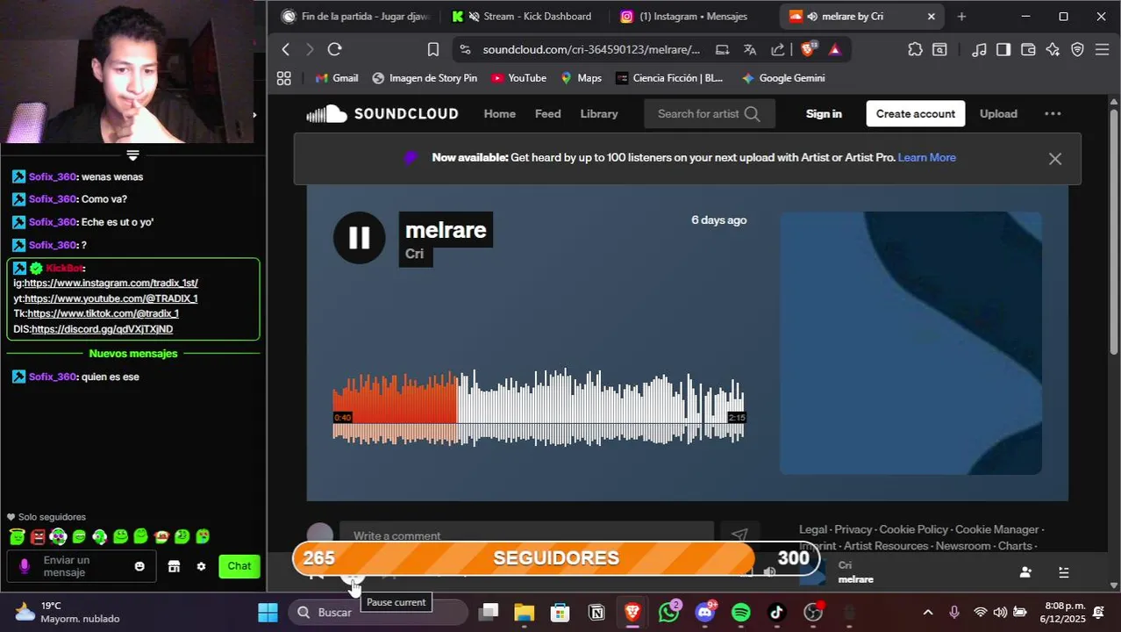Screen dimensions: 1121x632
Task: Seek within the melrare waveform
Action: 539,408
